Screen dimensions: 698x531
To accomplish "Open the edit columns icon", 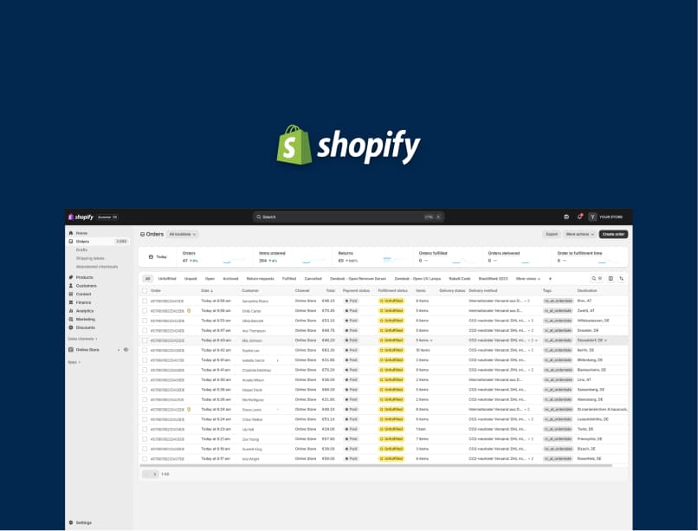I will [x=611, y=279].
